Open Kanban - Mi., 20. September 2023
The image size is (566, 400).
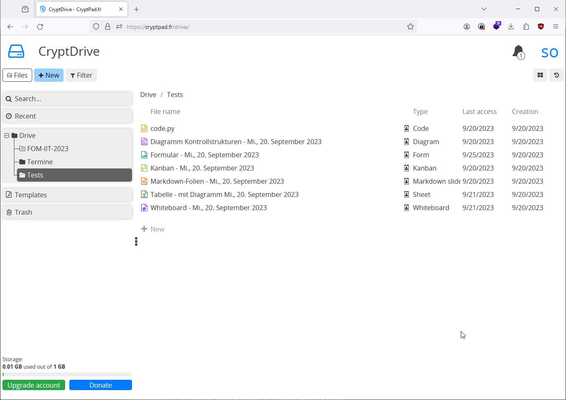pyautogui.click(x=202, y=168)
